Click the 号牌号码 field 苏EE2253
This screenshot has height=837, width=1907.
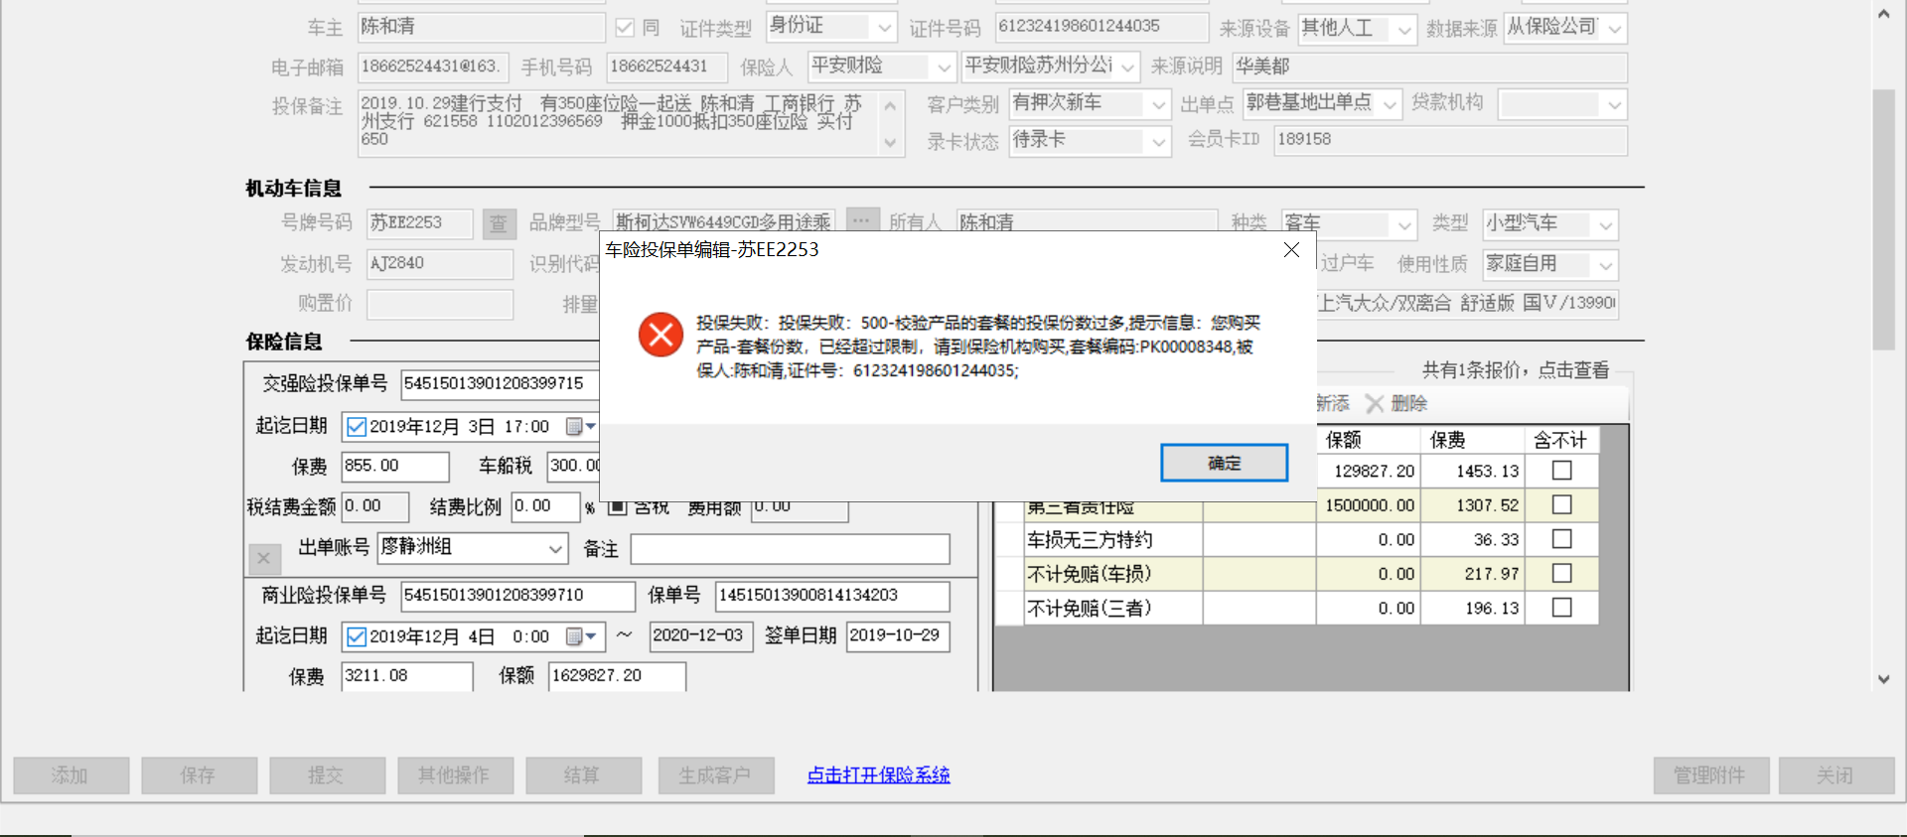click(x=419, y=223)
